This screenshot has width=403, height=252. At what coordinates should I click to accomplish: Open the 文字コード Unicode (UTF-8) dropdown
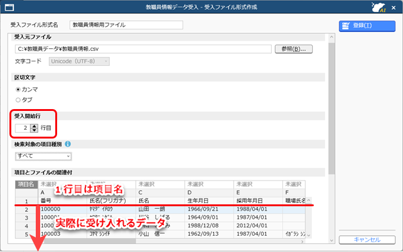coord(79,61)
